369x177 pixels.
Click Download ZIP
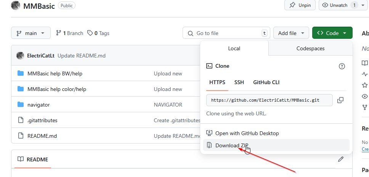[232, 145]
